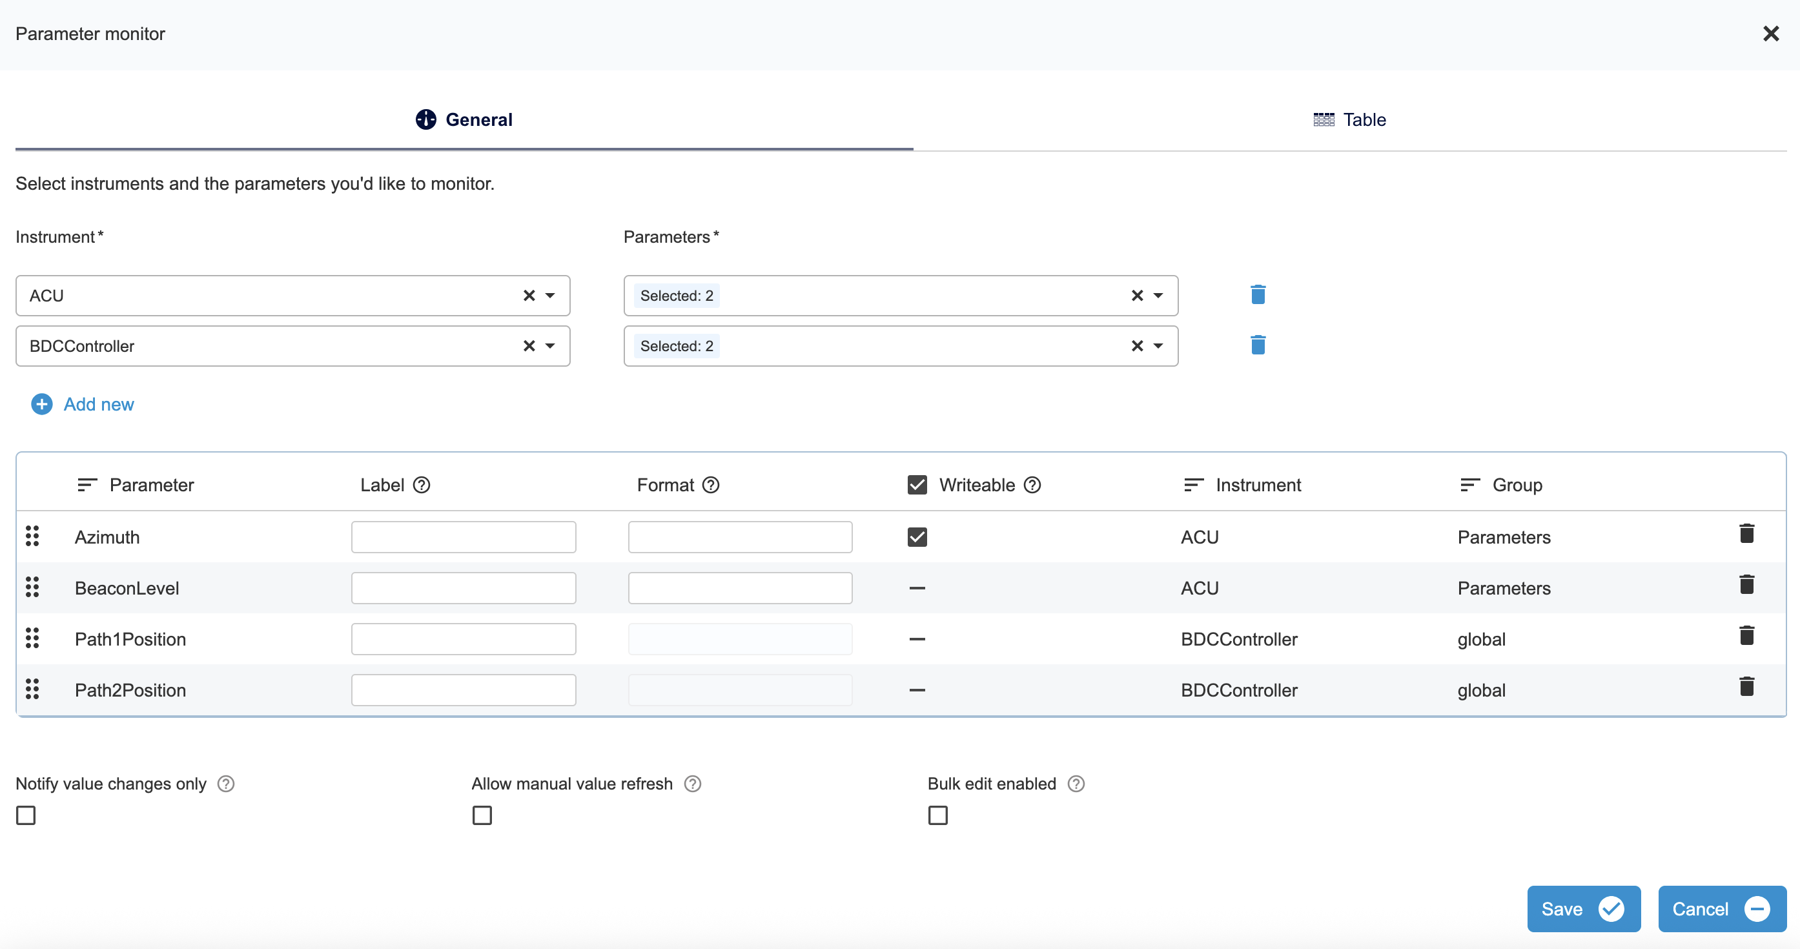Delete the ACU instrument row
The image size is (1800, 949).
pos(1258,294)
